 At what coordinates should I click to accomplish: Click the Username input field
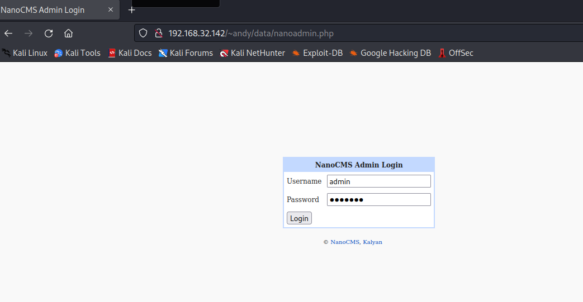[x=378, y=181]
